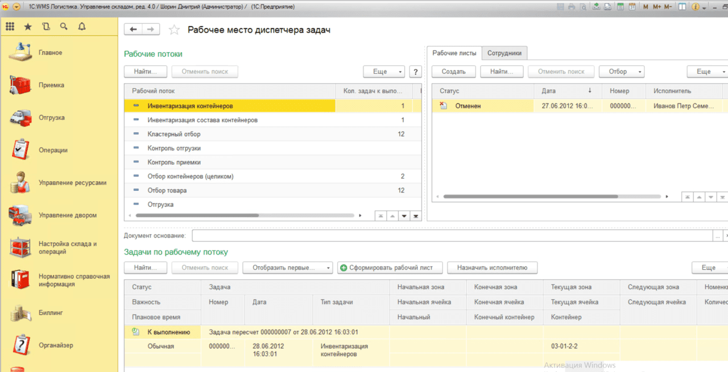Open notifications bell icon
Image resolution: width=728 pixels, height=372 pixels.
pyautogui.click(x=82, y=26)
